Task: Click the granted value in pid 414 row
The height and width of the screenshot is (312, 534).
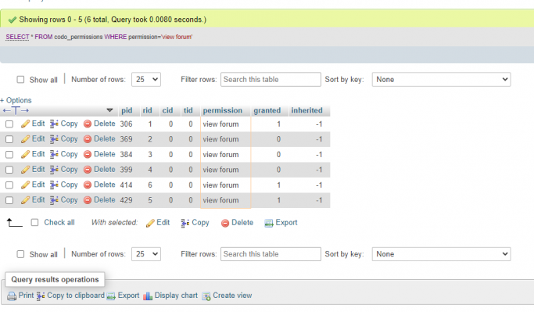Action: (x=278, y=185)
